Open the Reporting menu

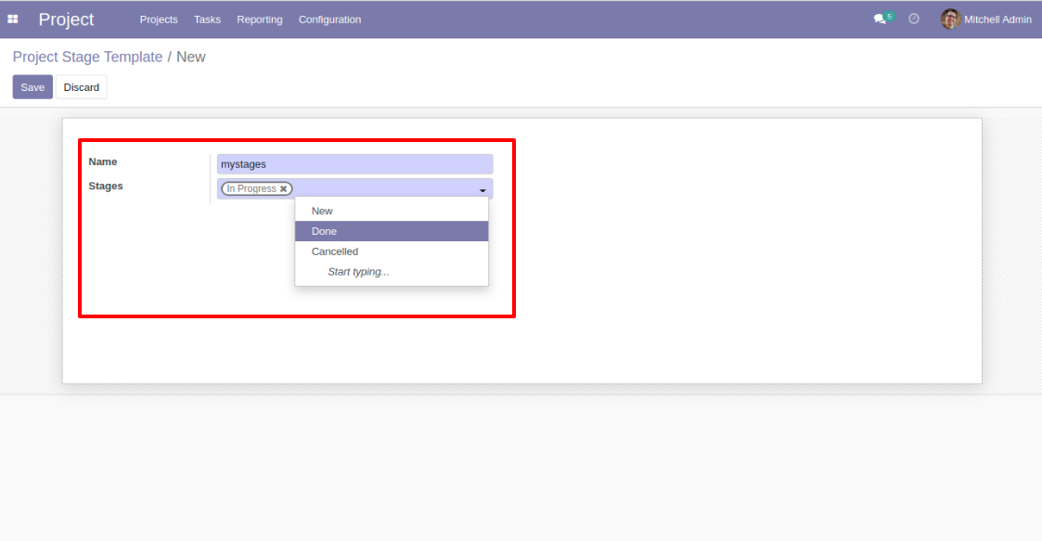259,19
